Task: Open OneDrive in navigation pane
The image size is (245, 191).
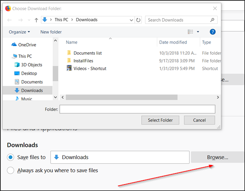Action: (29, 44)
